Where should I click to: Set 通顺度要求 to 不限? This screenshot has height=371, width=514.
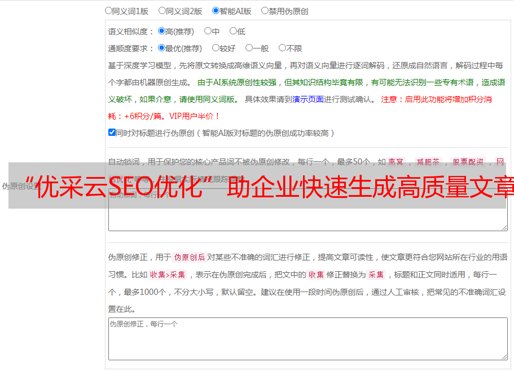click(x=282, y=48)
